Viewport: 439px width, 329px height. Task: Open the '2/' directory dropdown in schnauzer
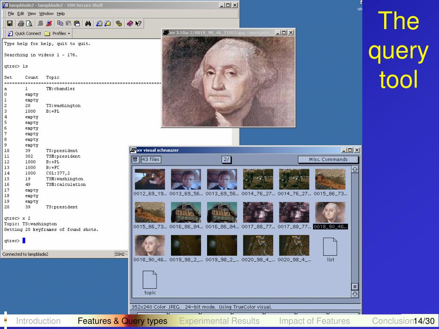click(x=226, y=159)
